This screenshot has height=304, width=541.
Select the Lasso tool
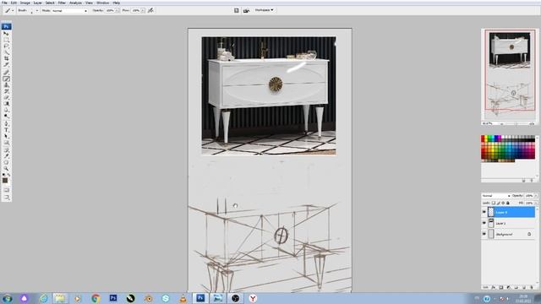(x=6, y=46)
